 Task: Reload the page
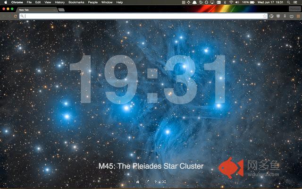point(16,16)
